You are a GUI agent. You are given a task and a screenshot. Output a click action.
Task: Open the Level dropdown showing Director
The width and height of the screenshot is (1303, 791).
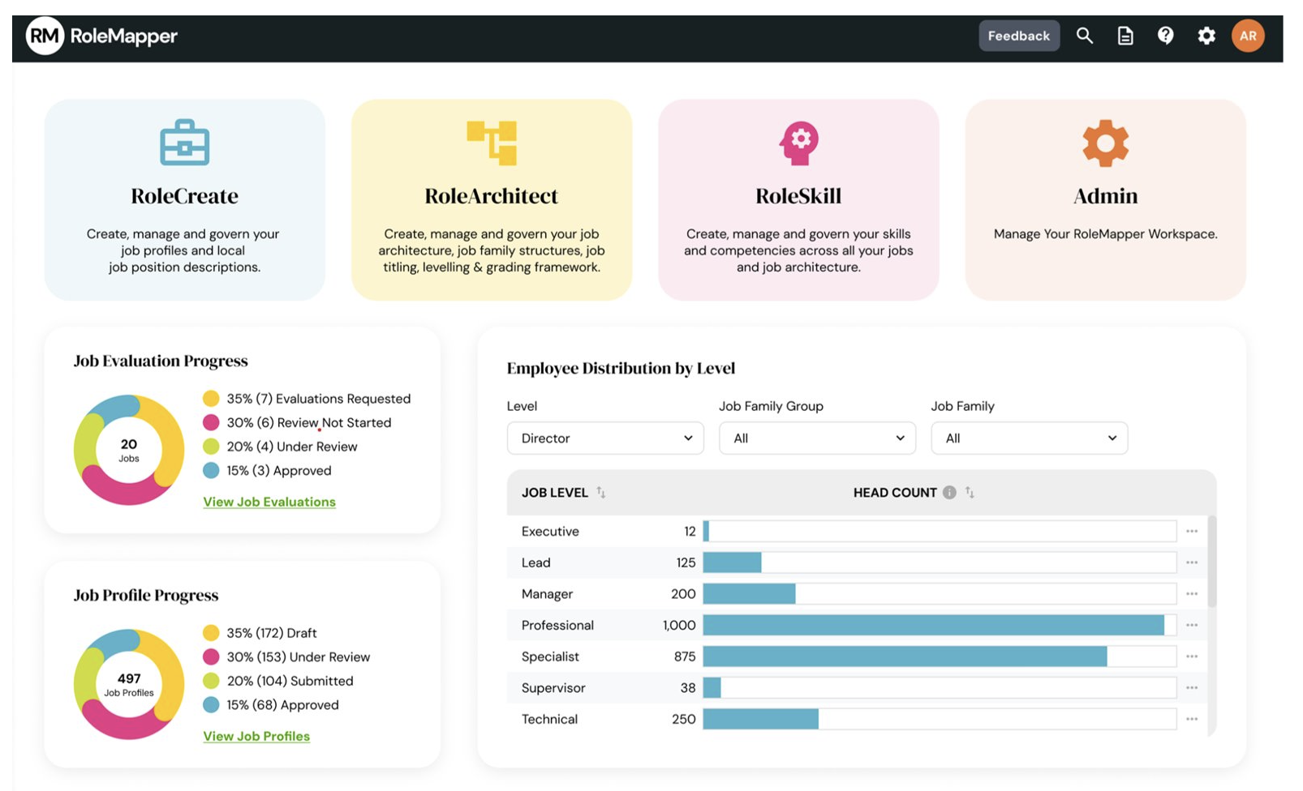tap(605, 438)
